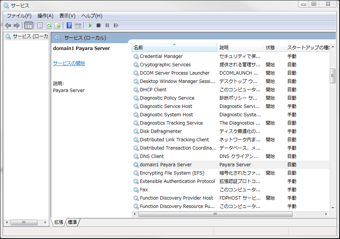Open the ファイル(F) menu
The width and height of the screenshot is (340, 239).
tap(19, 16)
